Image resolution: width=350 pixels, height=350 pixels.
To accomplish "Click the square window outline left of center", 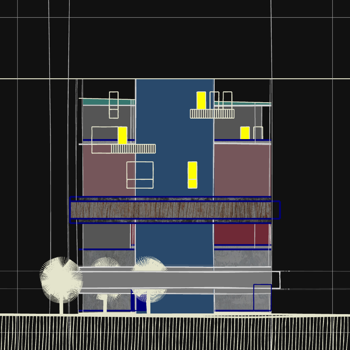I will 140,175.
